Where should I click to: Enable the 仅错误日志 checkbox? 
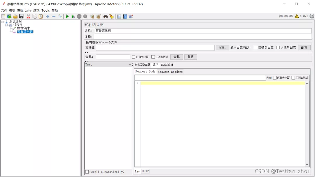pos(256,47)
